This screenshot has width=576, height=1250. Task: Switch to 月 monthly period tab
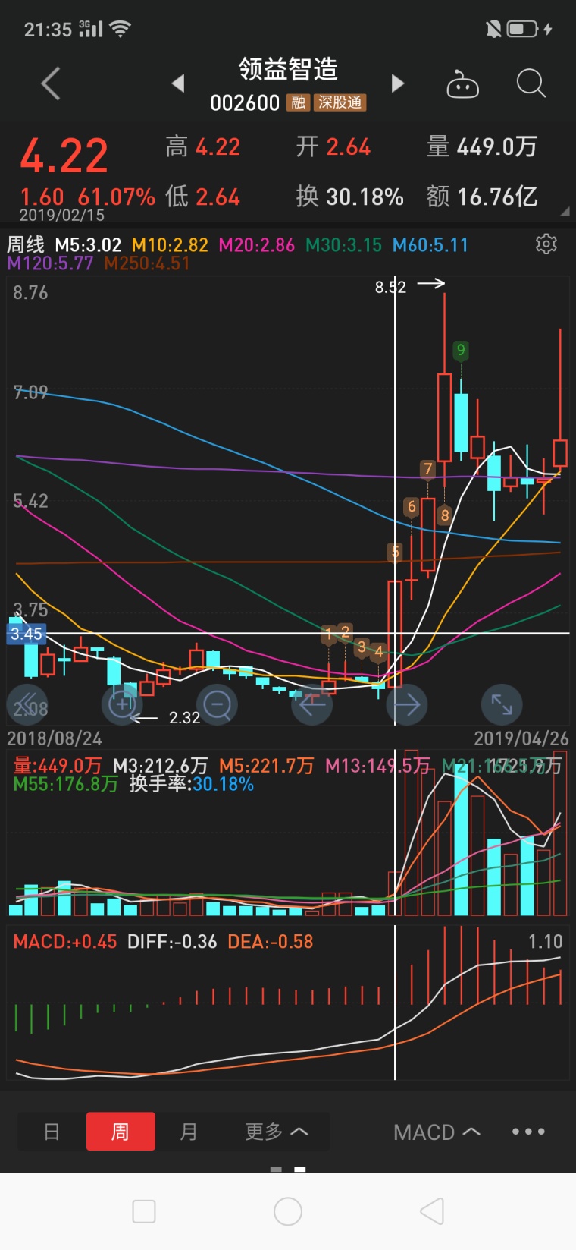[x=189, y=1132]
